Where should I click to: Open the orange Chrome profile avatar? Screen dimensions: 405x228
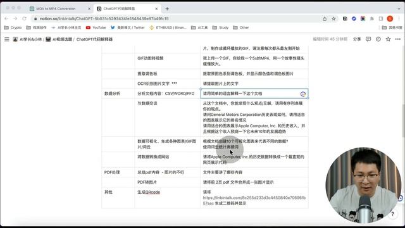[x=390, y=18]
